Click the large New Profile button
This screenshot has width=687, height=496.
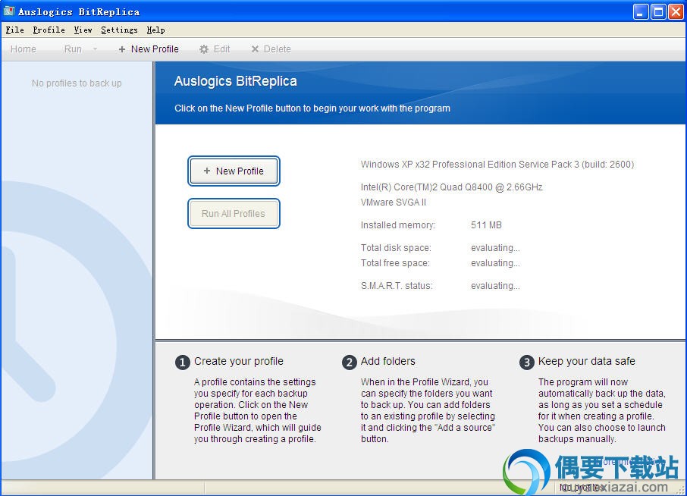click(234, 171)
